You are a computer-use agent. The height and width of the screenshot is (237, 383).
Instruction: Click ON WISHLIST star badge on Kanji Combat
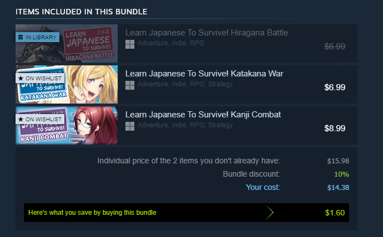click(x=40, y=119)
